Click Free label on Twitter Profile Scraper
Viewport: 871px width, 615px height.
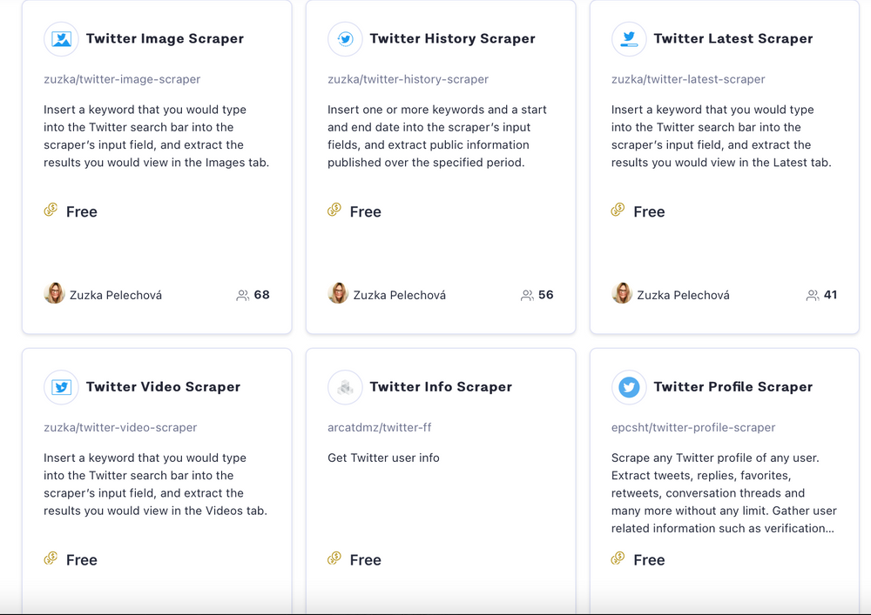click(649, 559)
